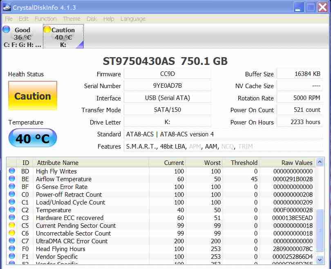The image size is (331, 269).
Task: Click the status dot for Hardware ECC recovered
Action: 12,217
